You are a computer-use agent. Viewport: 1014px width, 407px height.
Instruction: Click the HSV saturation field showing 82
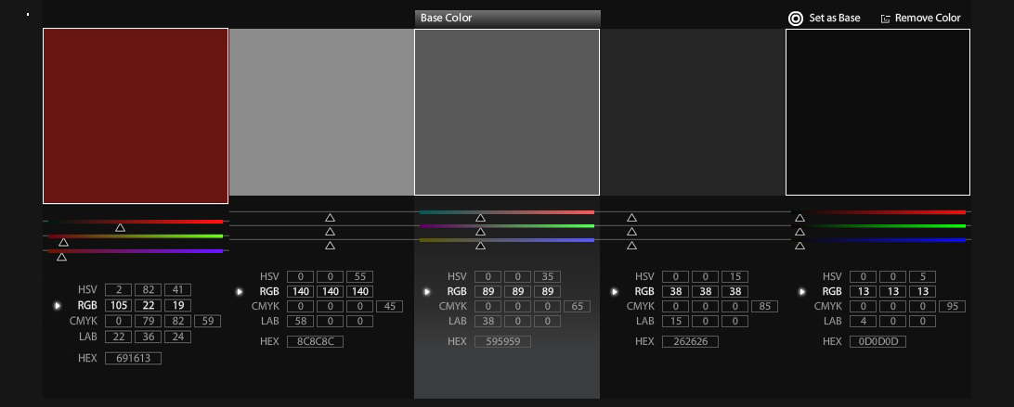tap(148, 290)
